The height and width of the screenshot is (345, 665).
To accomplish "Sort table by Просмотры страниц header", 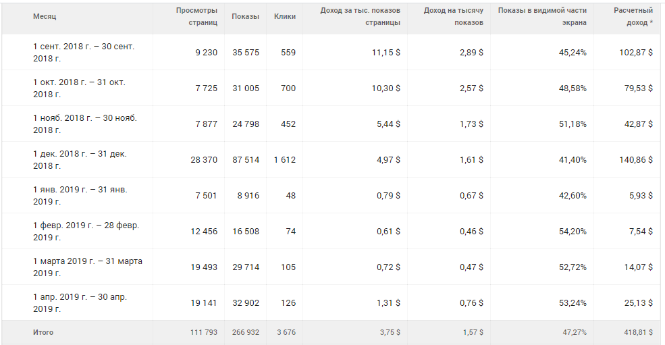I will [196, 16].
